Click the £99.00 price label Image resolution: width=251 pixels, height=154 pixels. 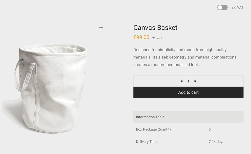click(141, 37)
